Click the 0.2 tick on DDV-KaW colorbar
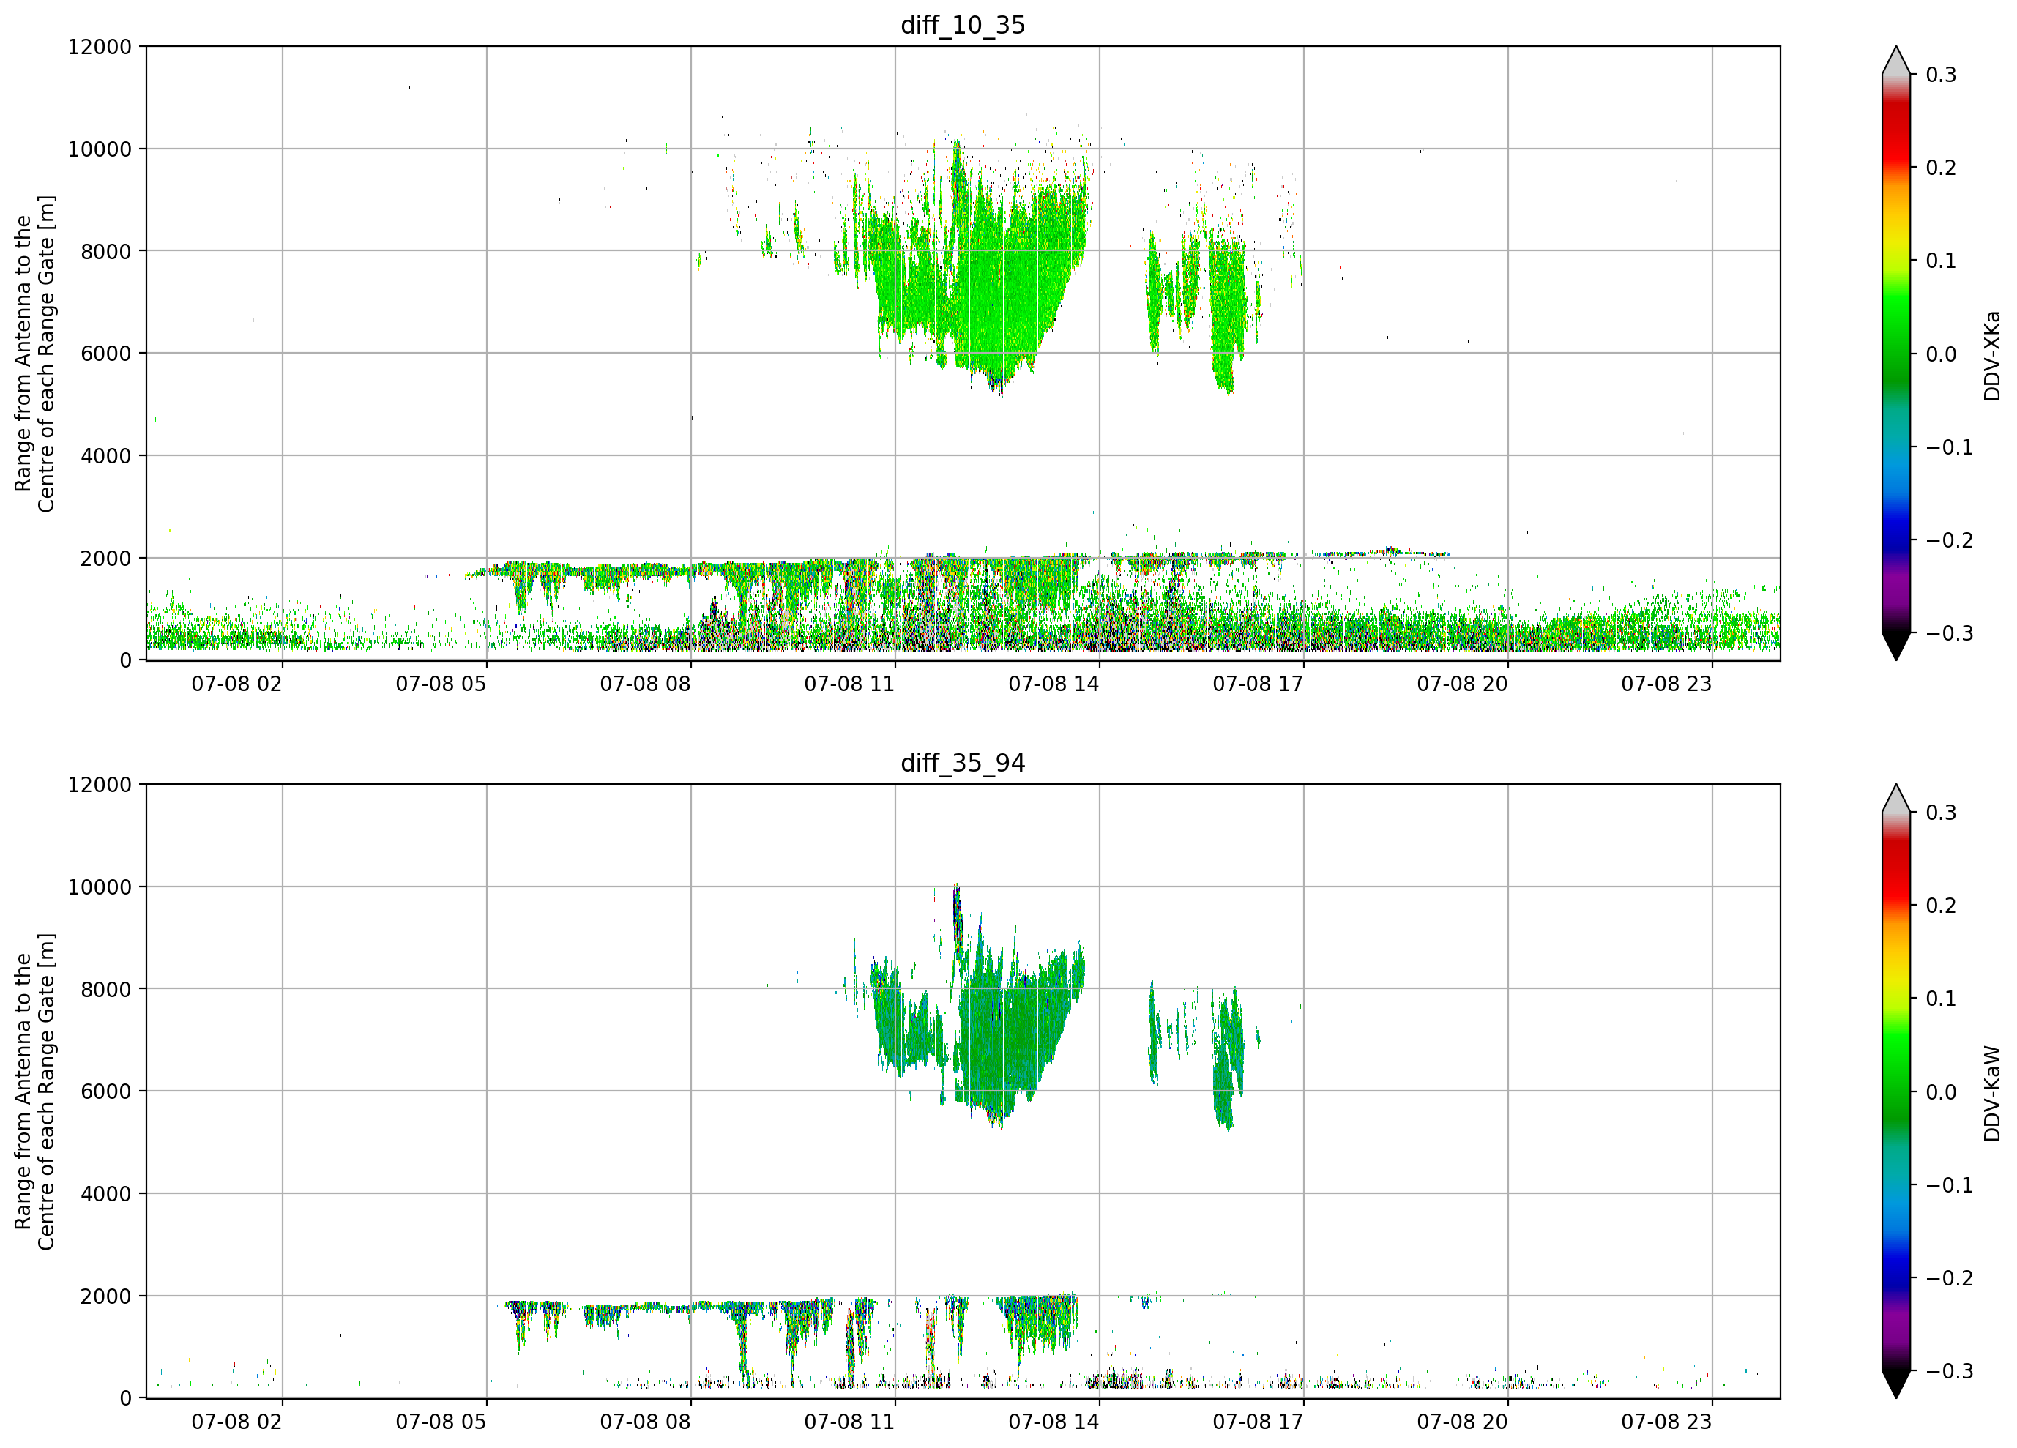Viewport: 2017px width, 1448px height. [1941, 906]
